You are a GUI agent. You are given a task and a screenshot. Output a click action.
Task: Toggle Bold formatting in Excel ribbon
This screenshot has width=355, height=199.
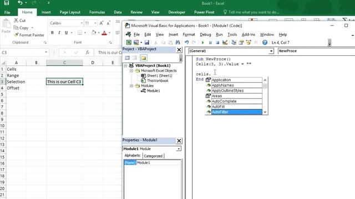52,33
